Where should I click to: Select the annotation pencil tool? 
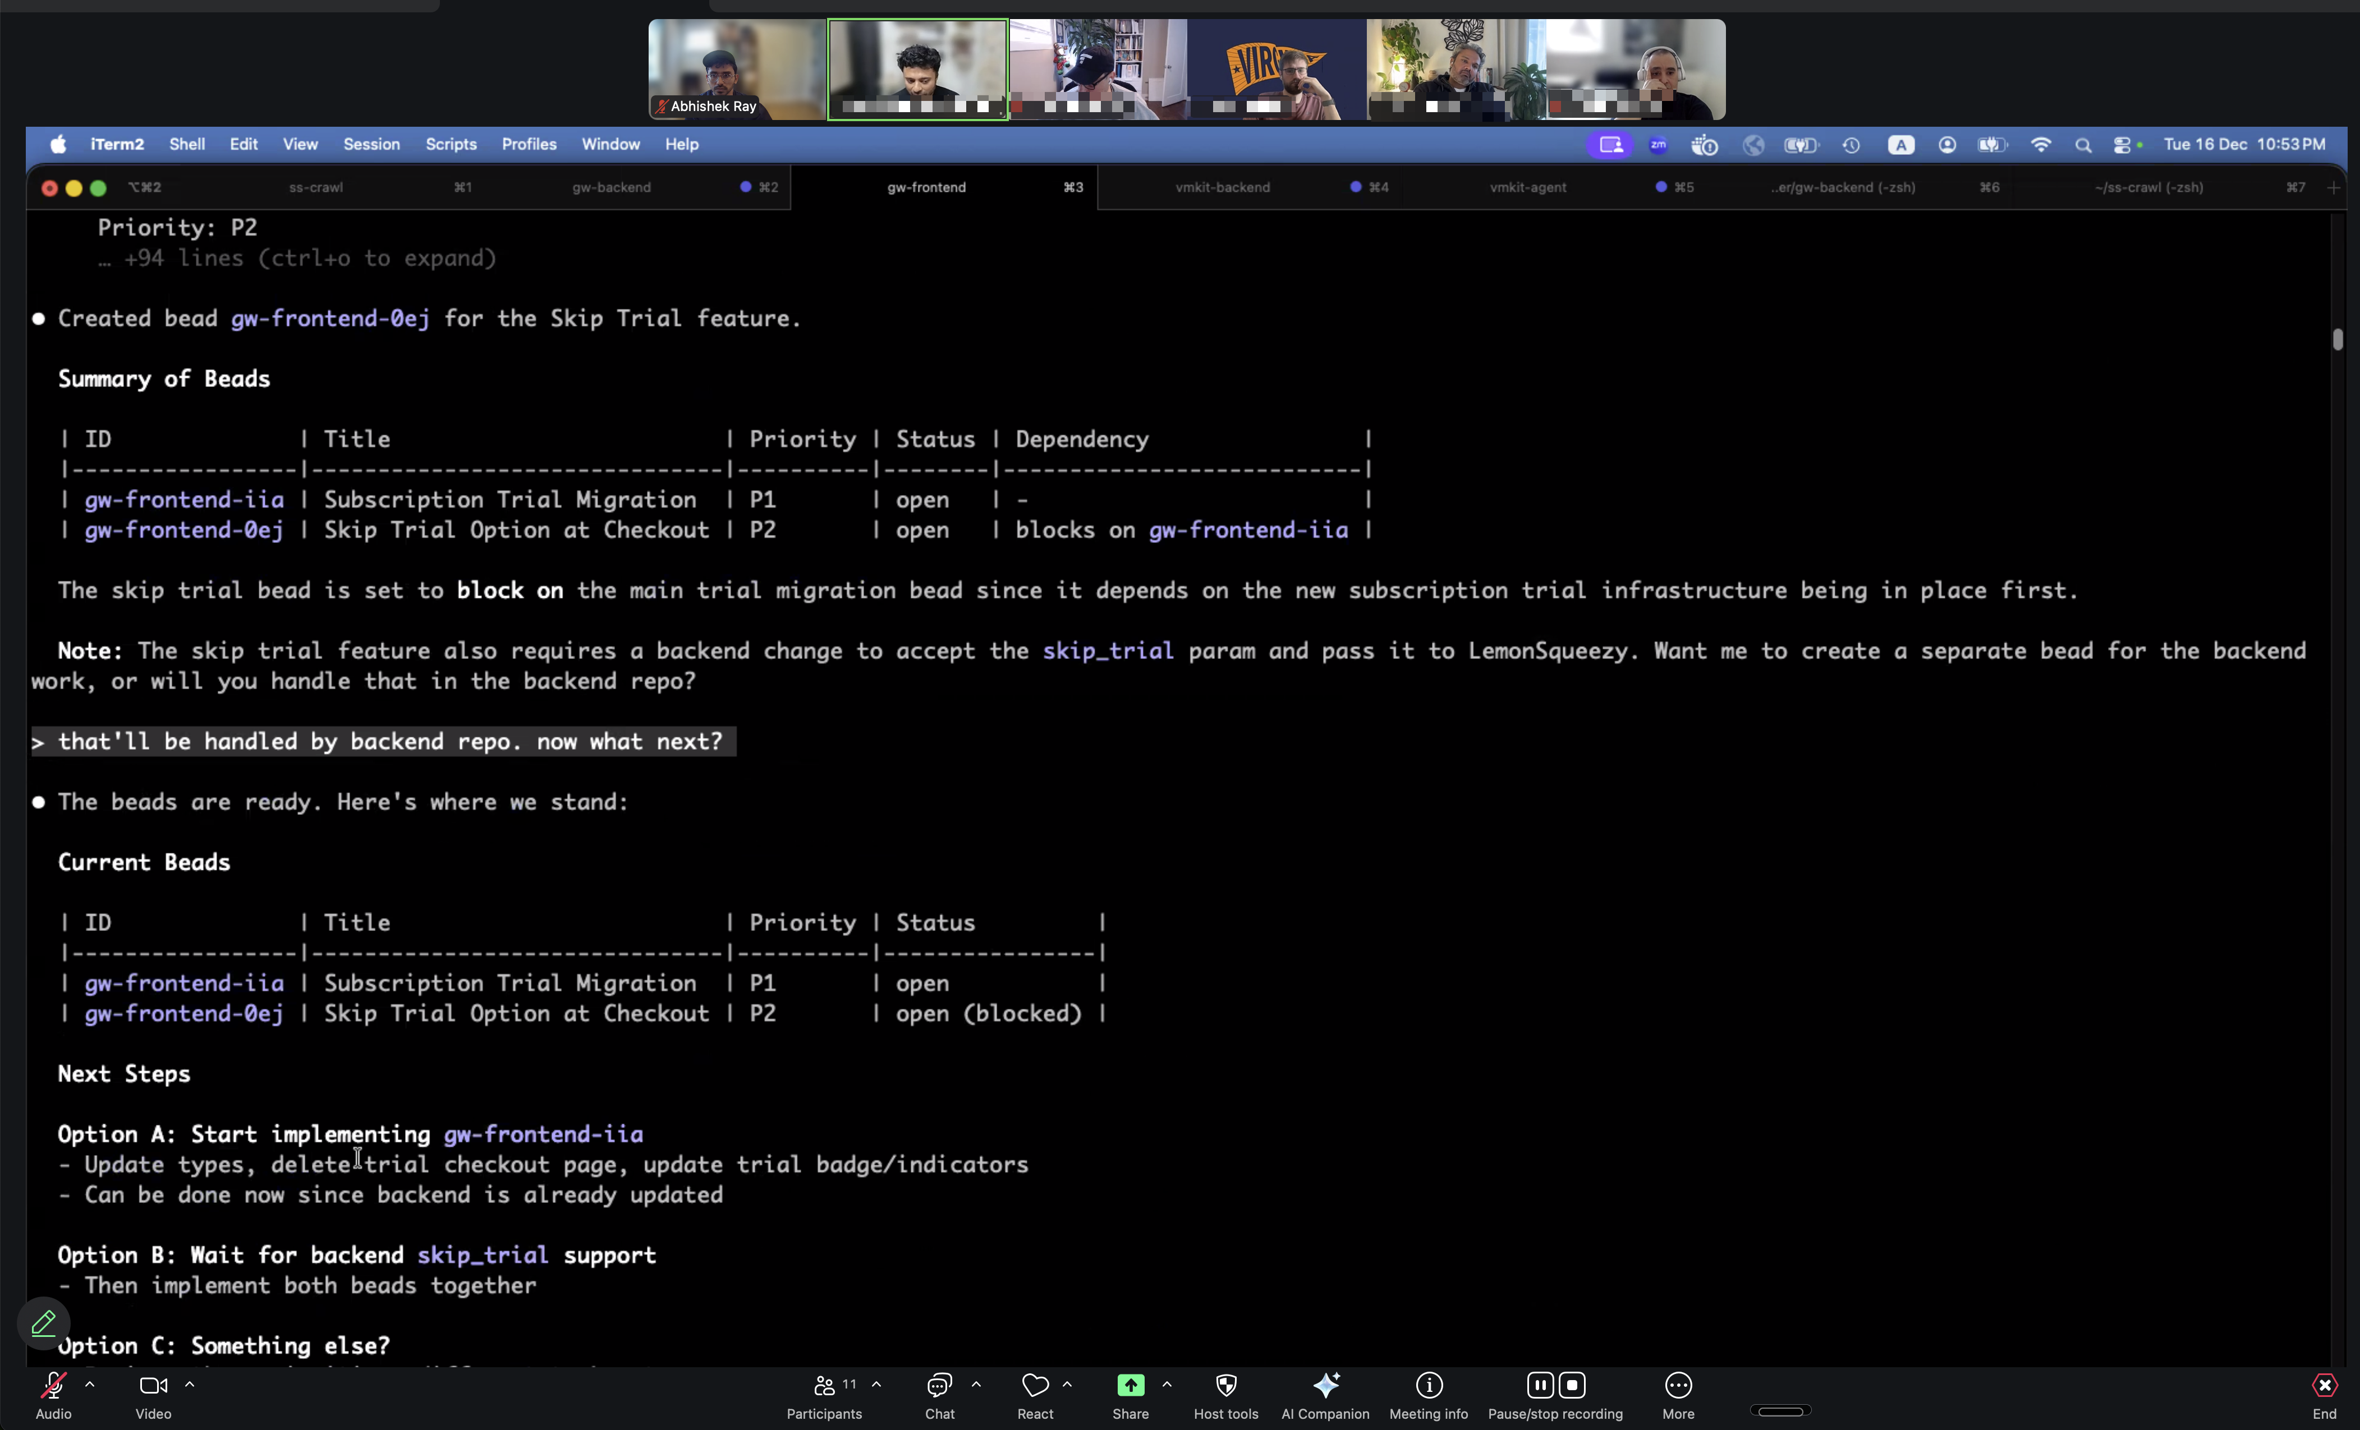coord(43,1323)
